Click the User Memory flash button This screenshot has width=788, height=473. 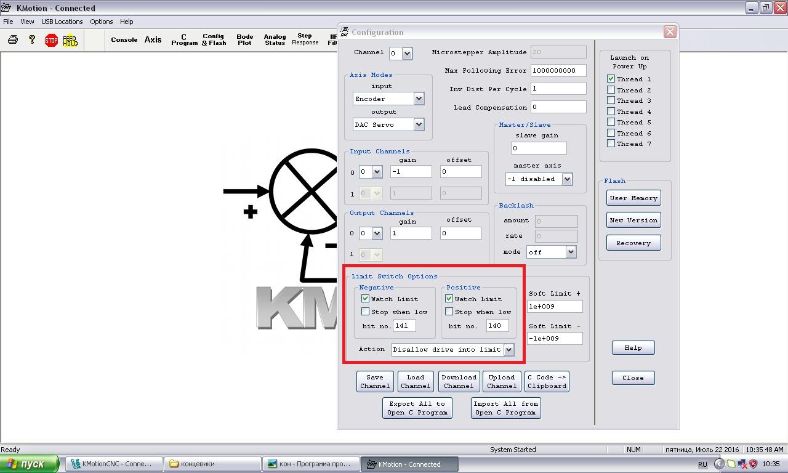(x=633, y=198)
